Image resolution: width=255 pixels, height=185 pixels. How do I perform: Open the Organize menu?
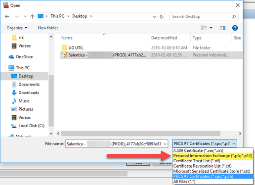coord(17,28)
